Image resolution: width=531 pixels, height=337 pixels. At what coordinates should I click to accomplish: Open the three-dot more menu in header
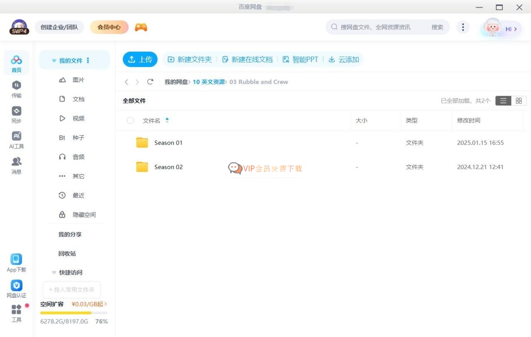coord(463,27)
